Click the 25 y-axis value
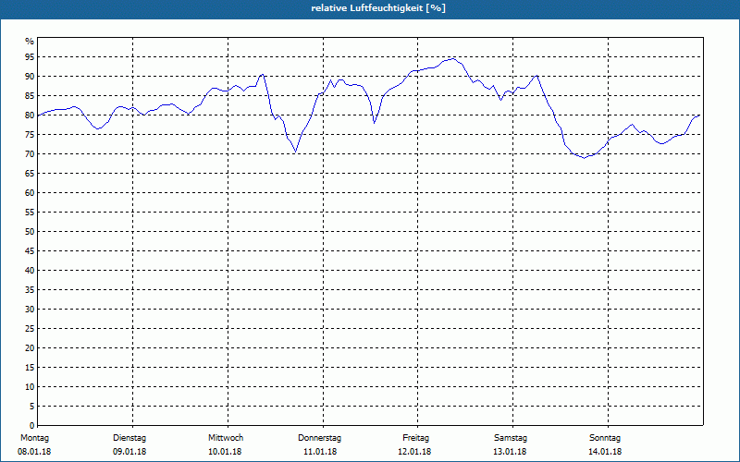Image resolution: width=740 pixels, height=462 pixels. point(30,329)
